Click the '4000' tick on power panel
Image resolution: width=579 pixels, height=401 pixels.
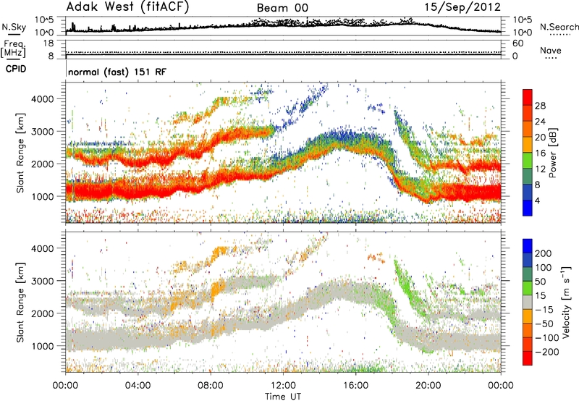pyautogui.click(x=43, y=99)
